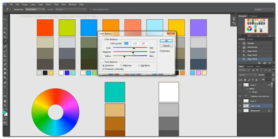Open the Window menu

[73, 4]
